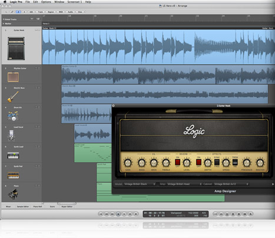Collapse the Global Tracks disclosure triangle
This screenshot has height=238, width=275.
point(4,19)
